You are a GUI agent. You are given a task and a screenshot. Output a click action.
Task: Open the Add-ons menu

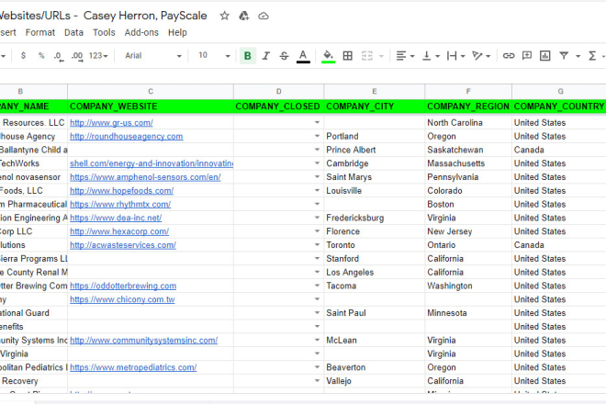coord(141,32)
